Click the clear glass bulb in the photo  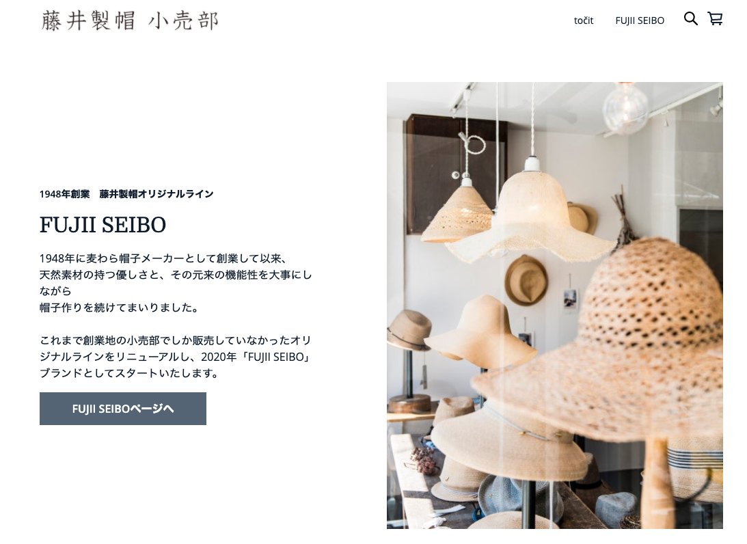point(625,107)
